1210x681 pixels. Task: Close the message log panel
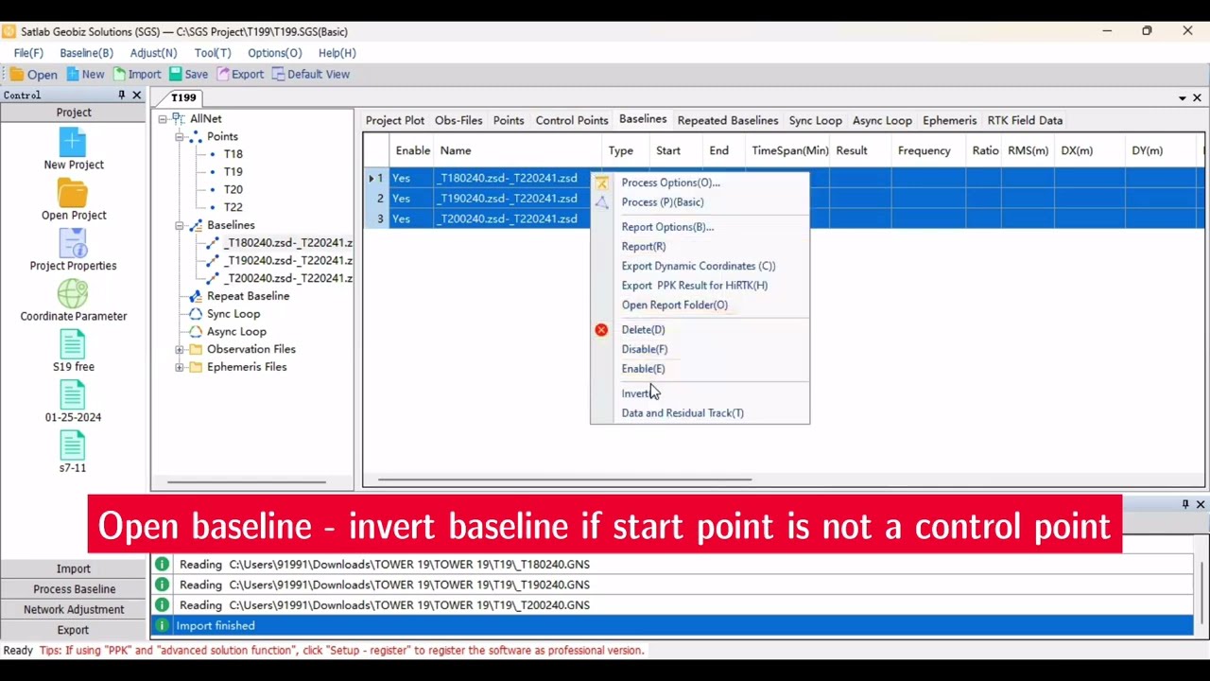[1201, 504]
